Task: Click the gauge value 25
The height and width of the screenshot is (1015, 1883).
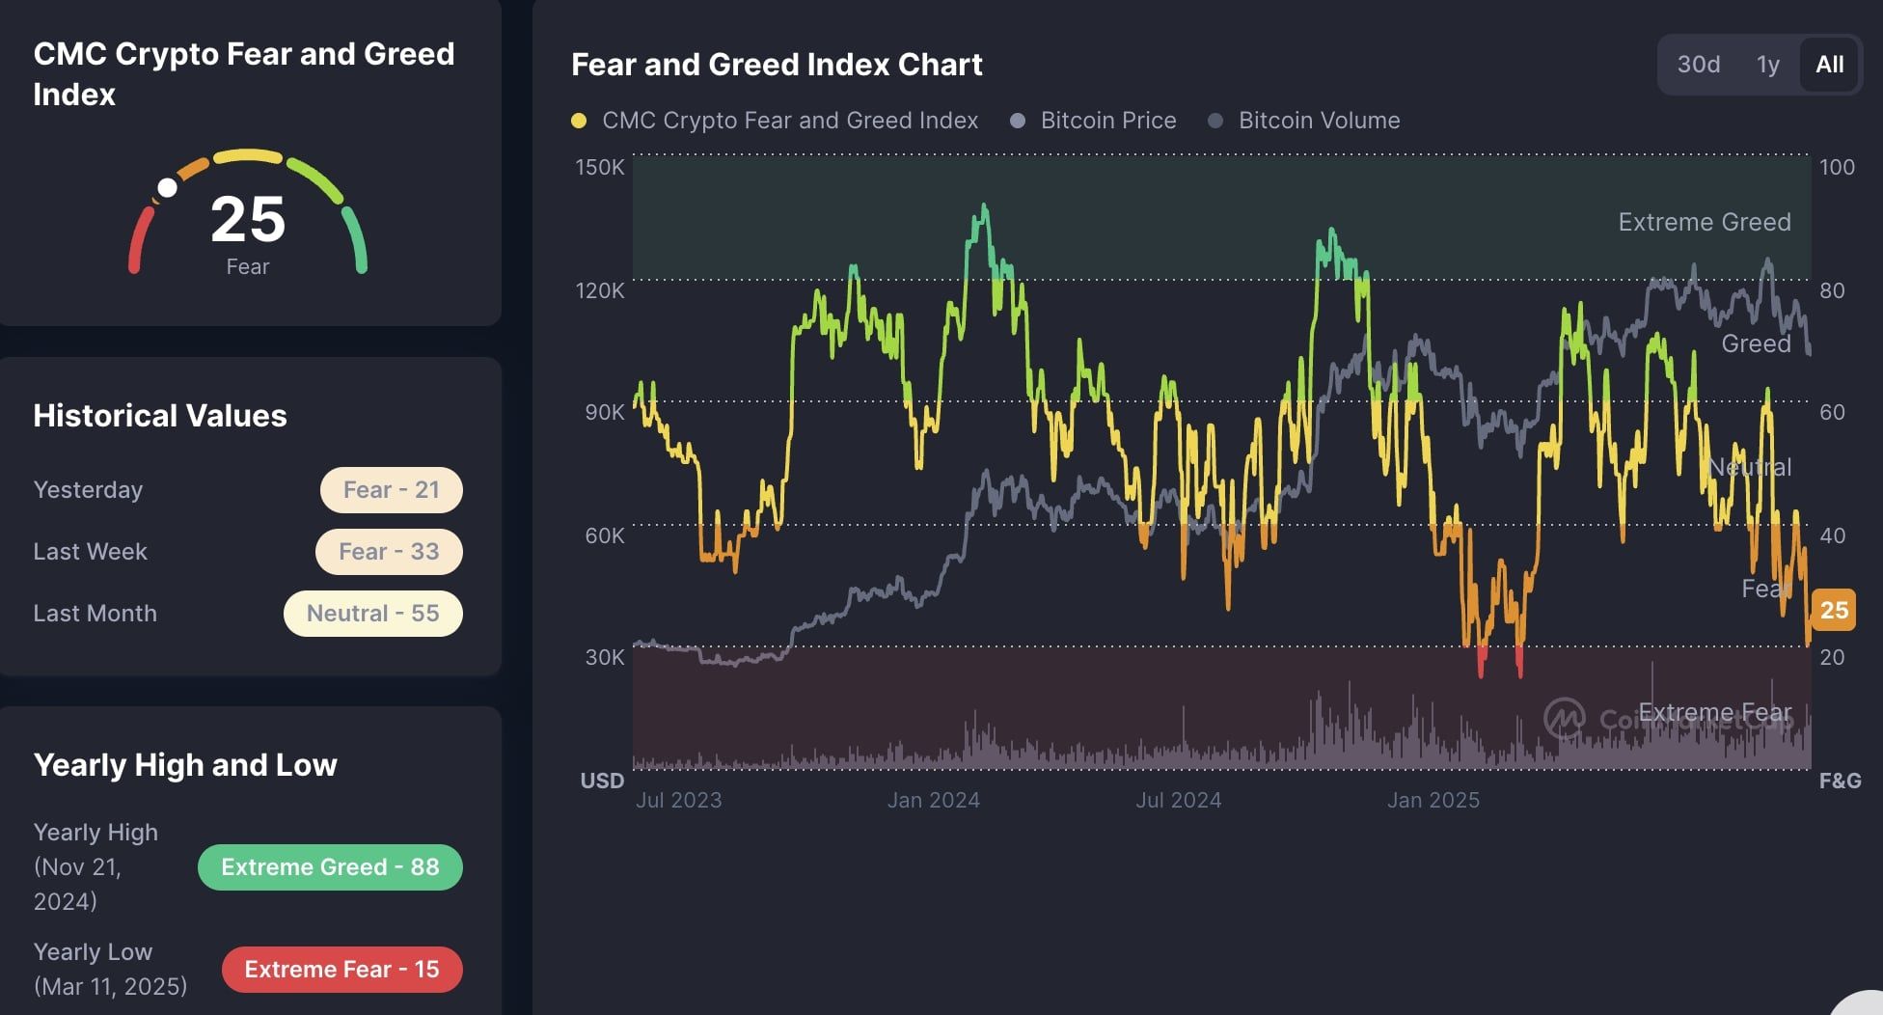Action: click(x=248, y=219)
